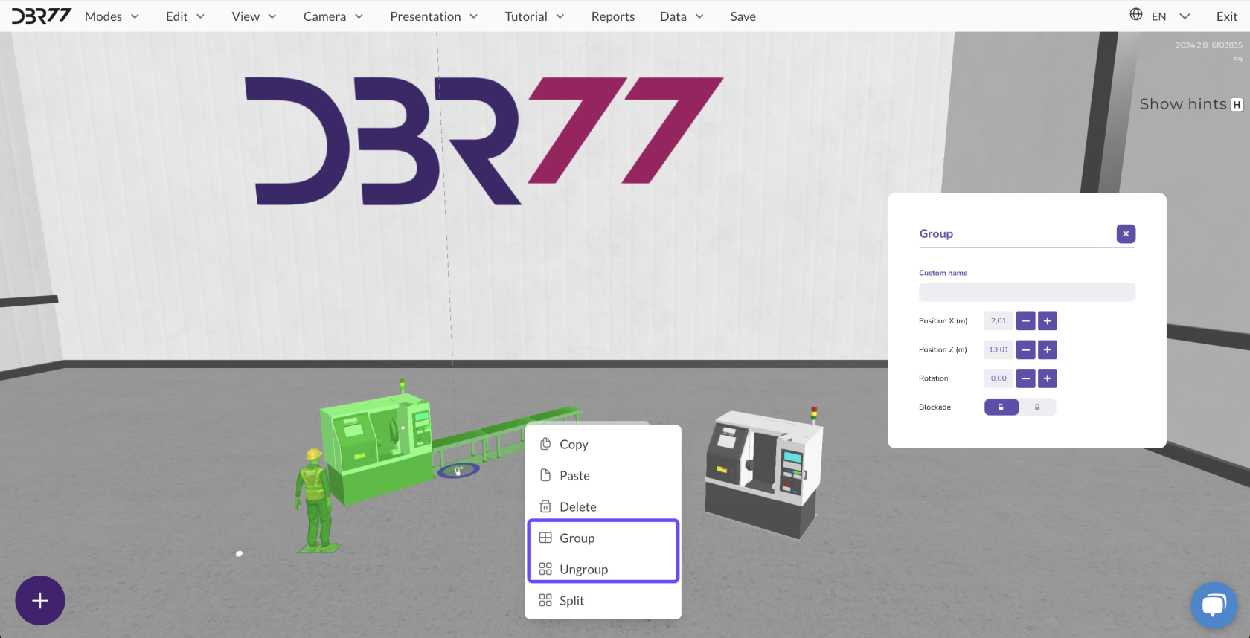The image size is (1250, 638).
Task: Expand the Edit dropdown chevron
Action: point(200,16)
